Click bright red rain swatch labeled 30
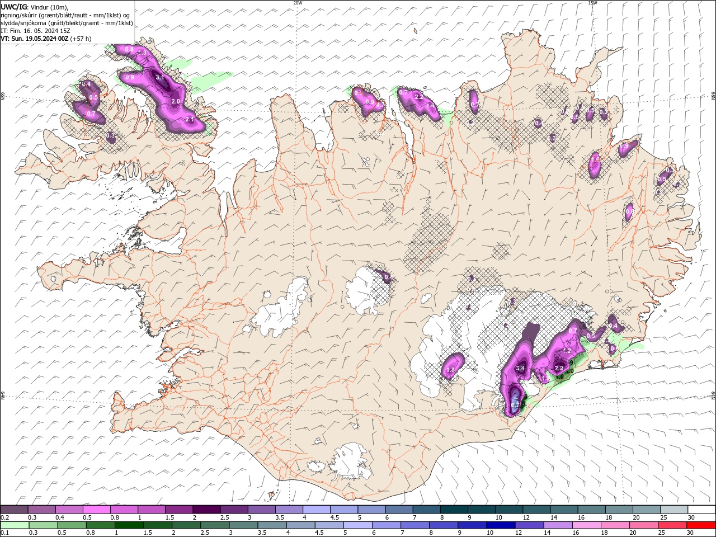 pos(701,525)
